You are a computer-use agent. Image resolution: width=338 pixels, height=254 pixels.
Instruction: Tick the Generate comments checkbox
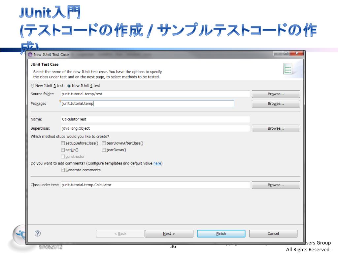click(x=63, y=170)
